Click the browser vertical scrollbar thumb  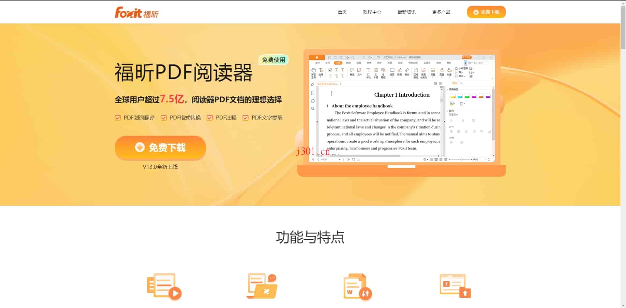coord(623,28)
